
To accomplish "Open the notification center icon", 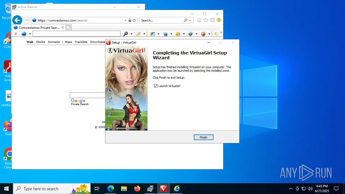I will (336, 189).
